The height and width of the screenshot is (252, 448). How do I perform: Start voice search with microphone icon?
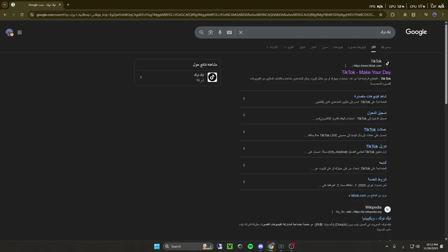tap(220, 32)
